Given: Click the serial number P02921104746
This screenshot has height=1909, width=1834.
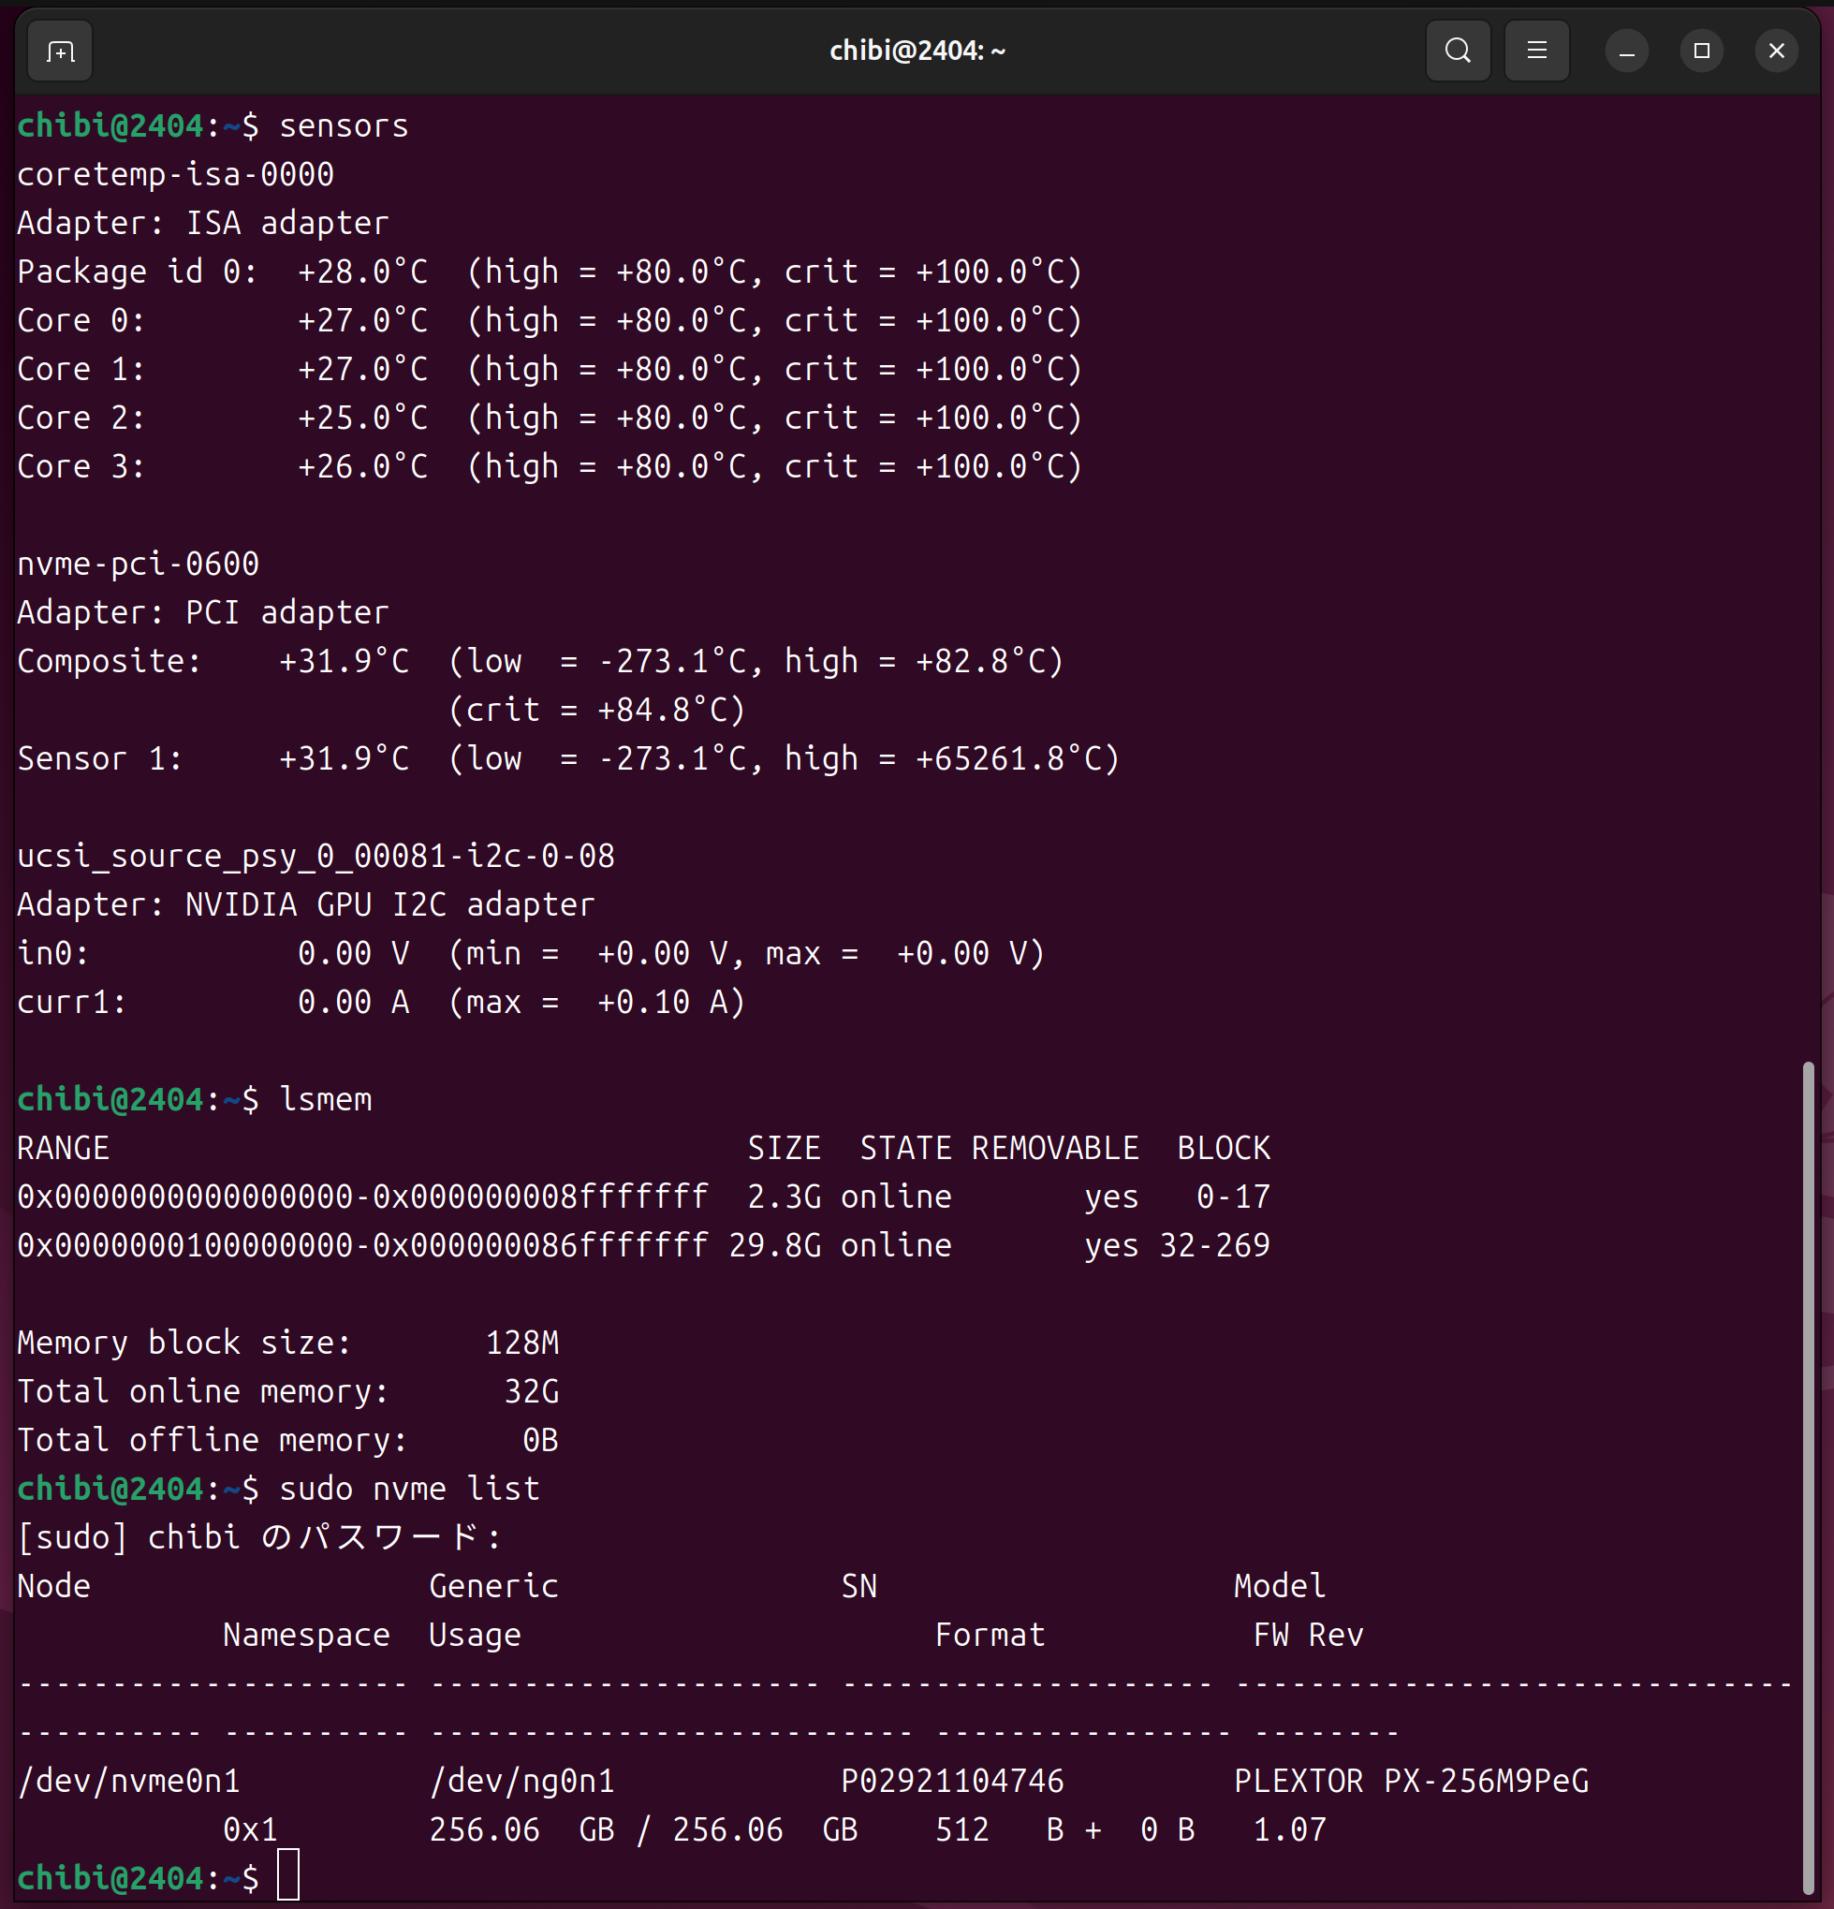Looking at the screenshot, I should 951,1781.
